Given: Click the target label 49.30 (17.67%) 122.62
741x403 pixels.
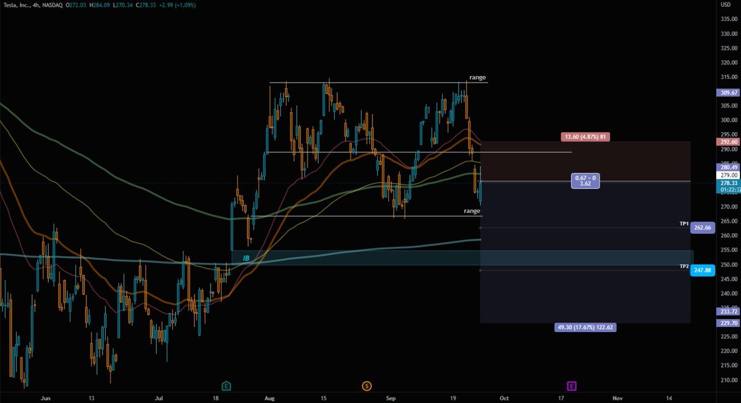Looking at the screenshot, I should click(x=585, y=327).
